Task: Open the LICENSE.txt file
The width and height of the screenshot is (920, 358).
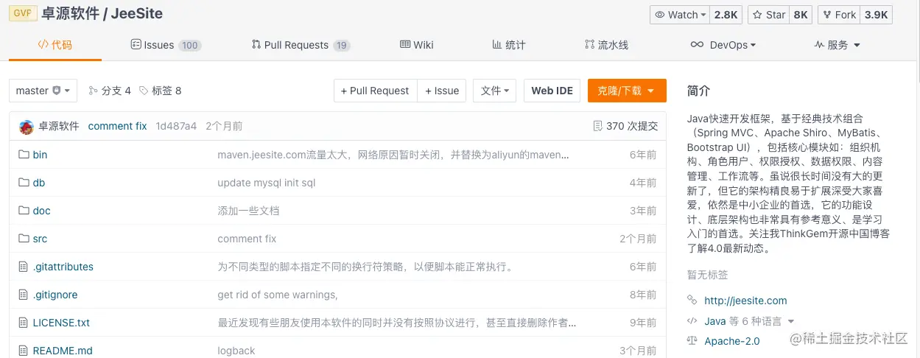Action: [61, 323]
